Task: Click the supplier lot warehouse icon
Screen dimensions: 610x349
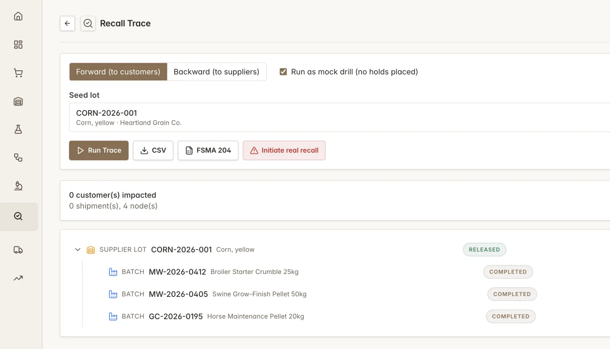Action: (x=91, y=250)
